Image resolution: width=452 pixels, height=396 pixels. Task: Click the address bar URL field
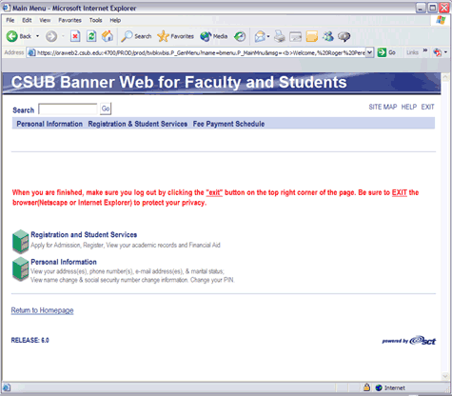[x=201, y=52]
